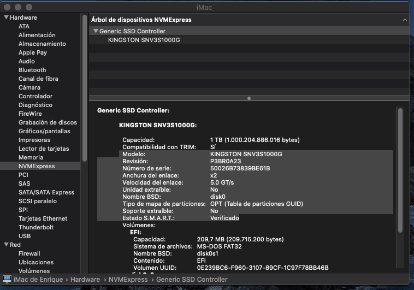This screenshot has height=290, width=414.
Task: Collapse the Hardware section in sidebar
Action: tap(6, 17)
